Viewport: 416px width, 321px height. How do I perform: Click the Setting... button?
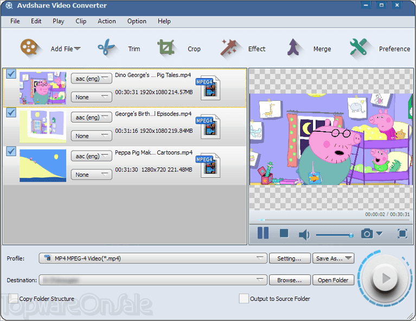pos(290,258)
